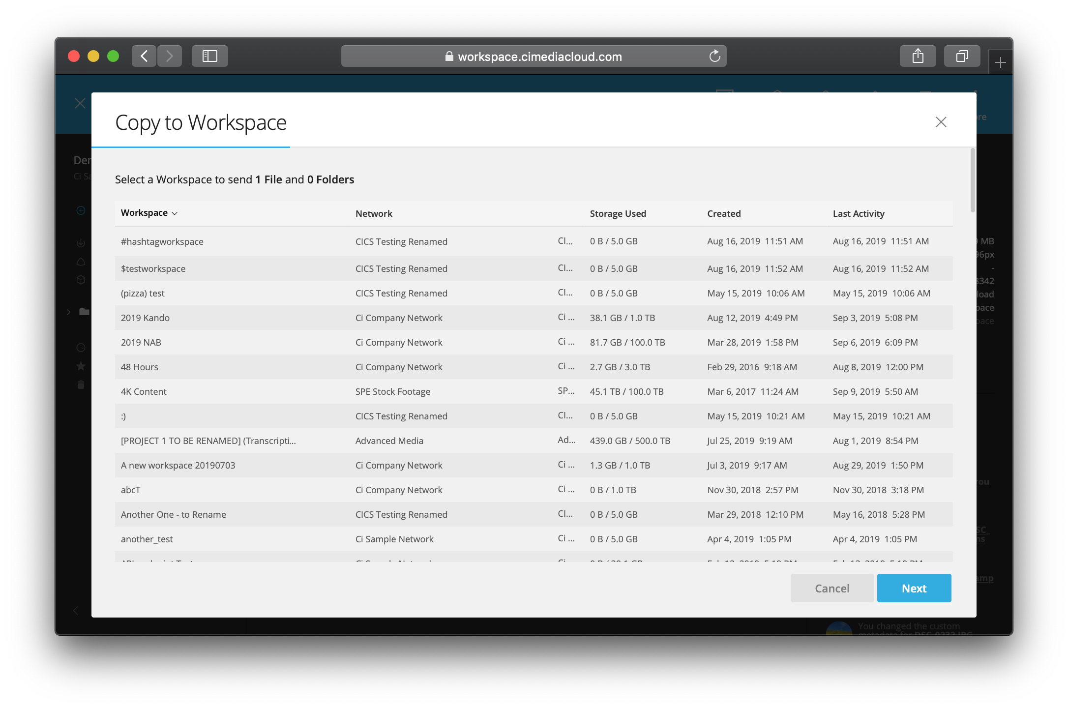Select A new workspace 20190703
1068x708 pixels.
[534, 465]
